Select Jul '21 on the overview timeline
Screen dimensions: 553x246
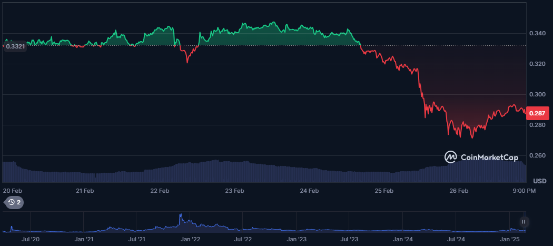[x=136, y=239]
